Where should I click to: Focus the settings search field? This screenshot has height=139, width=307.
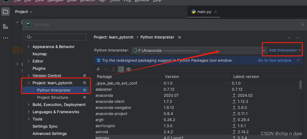pos(56,37)
